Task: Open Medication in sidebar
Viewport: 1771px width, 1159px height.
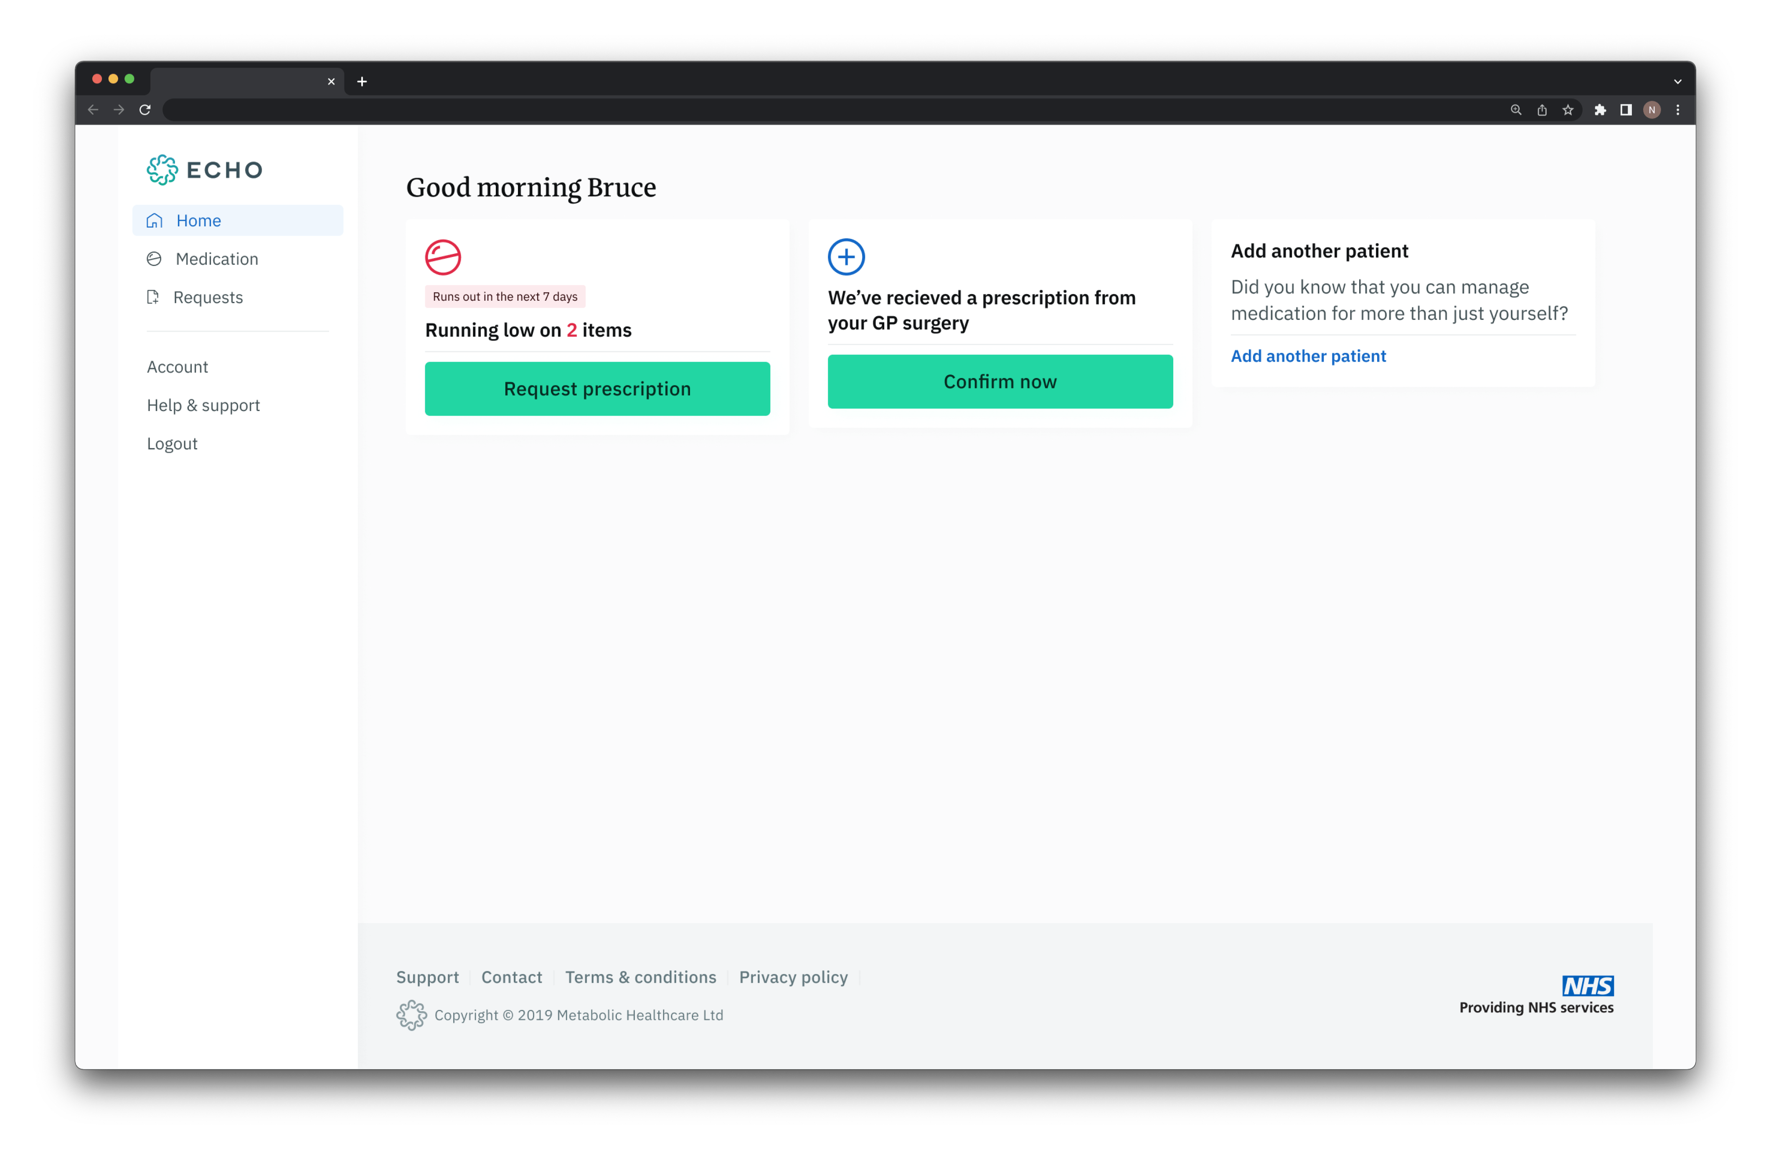Action: [x=216, y=259]
